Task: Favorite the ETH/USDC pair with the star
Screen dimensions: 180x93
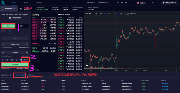Action: tap(21, 8)
